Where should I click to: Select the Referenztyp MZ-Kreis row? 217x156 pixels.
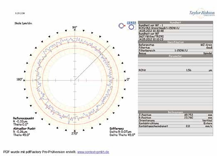(x=175, y=45)
